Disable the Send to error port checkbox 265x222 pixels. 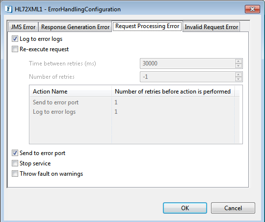pos(15,153)
